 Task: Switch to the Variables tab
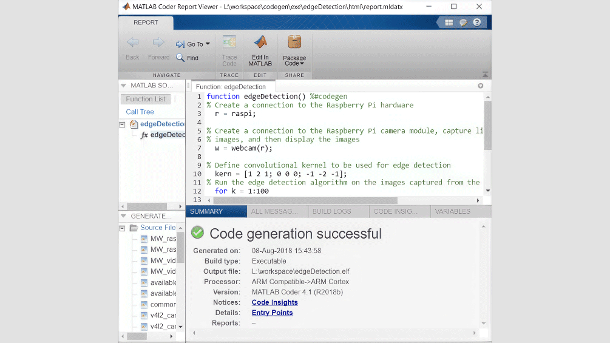452,211
